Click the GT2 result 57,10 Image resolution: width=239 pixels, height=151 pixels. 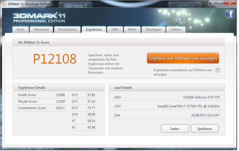tap(91, 101)
